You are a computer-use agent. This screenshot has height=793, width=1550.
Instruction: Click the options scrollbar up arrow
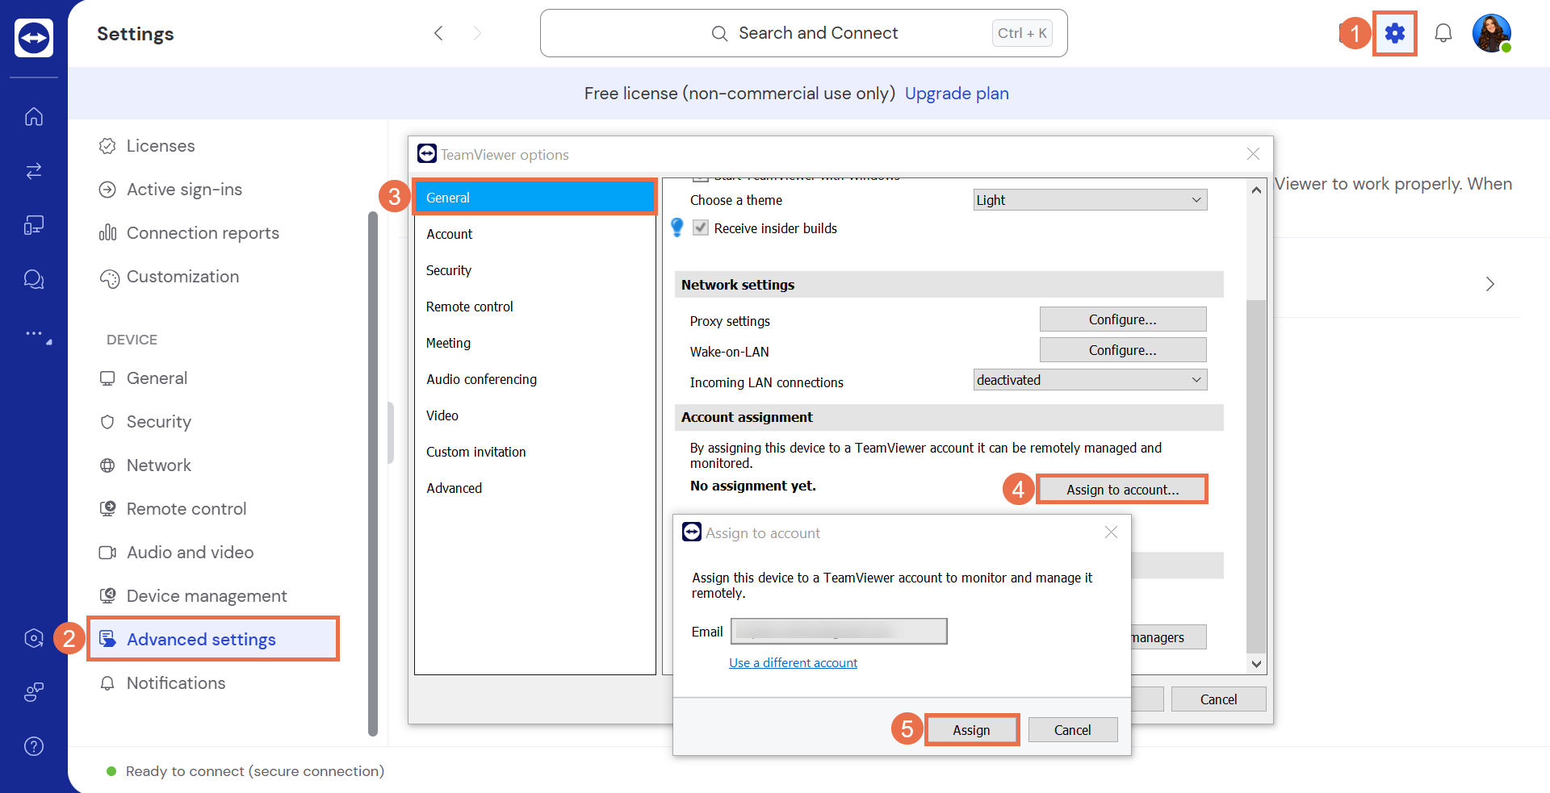point(1256,190)
